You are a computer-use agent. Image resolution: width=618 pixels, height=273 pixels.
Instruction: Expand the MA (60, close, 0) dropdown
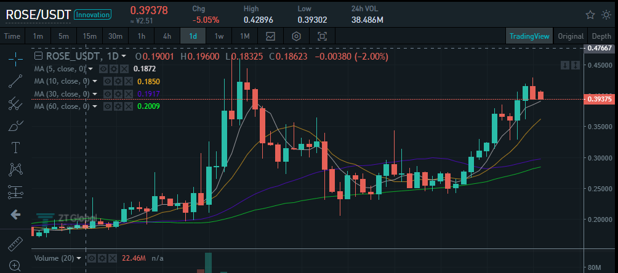[95, 106]
